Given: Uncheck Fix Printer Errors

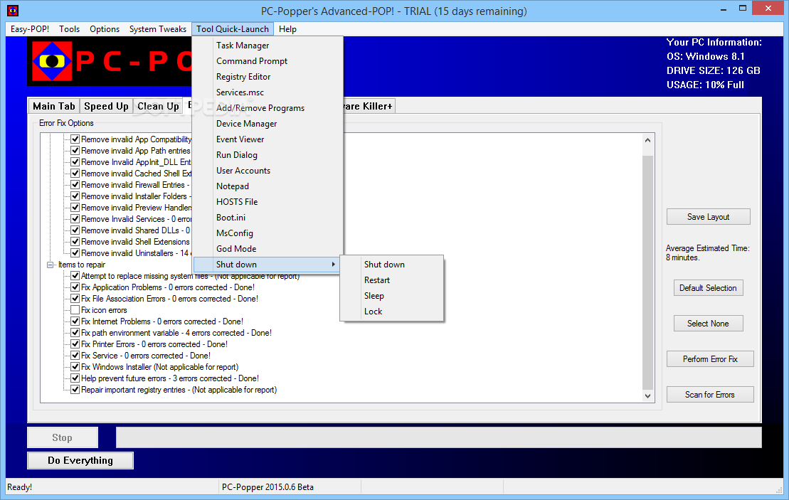Looking at the screenshot, I should coord(75,344).
